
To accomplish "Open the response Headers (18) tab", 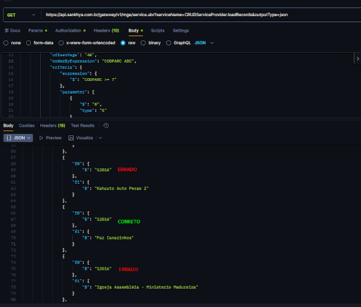I will tap(52, 125).
